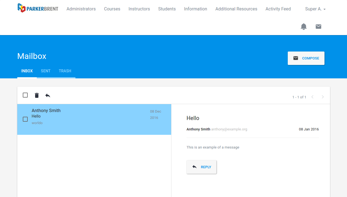
Task: Tick the select-all checkbox in toolbar
Action: (25, 95)
